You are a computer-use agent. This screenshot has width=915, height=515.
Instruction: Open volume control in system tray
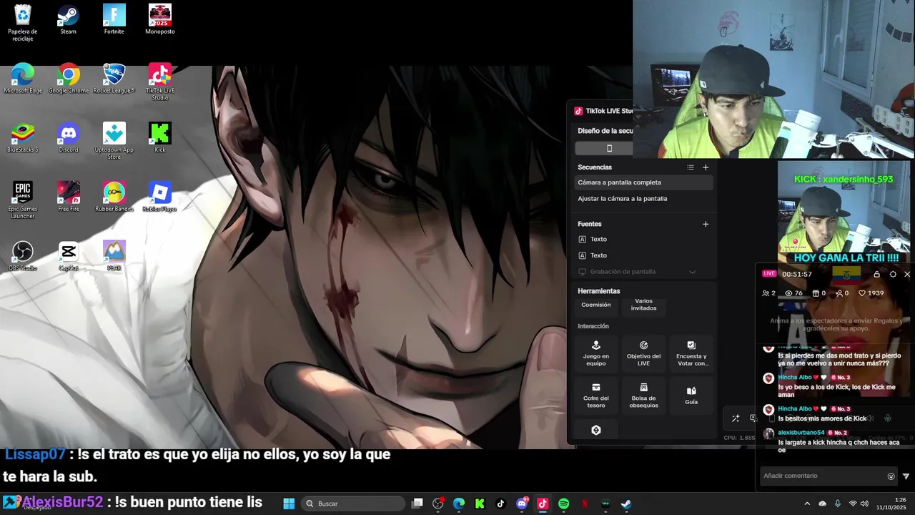(864, 504)
